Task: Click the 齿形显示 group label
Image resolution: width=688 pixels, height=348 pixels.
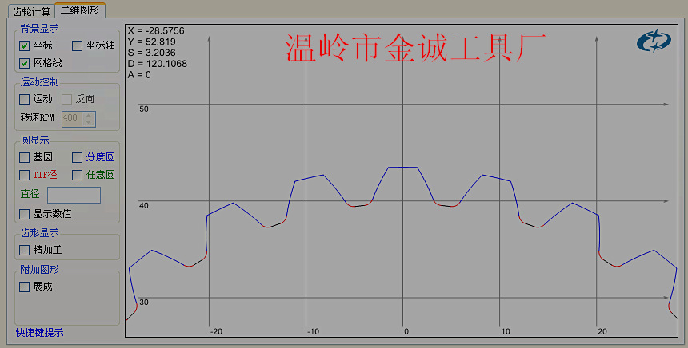Action: [x=39, y=233]
